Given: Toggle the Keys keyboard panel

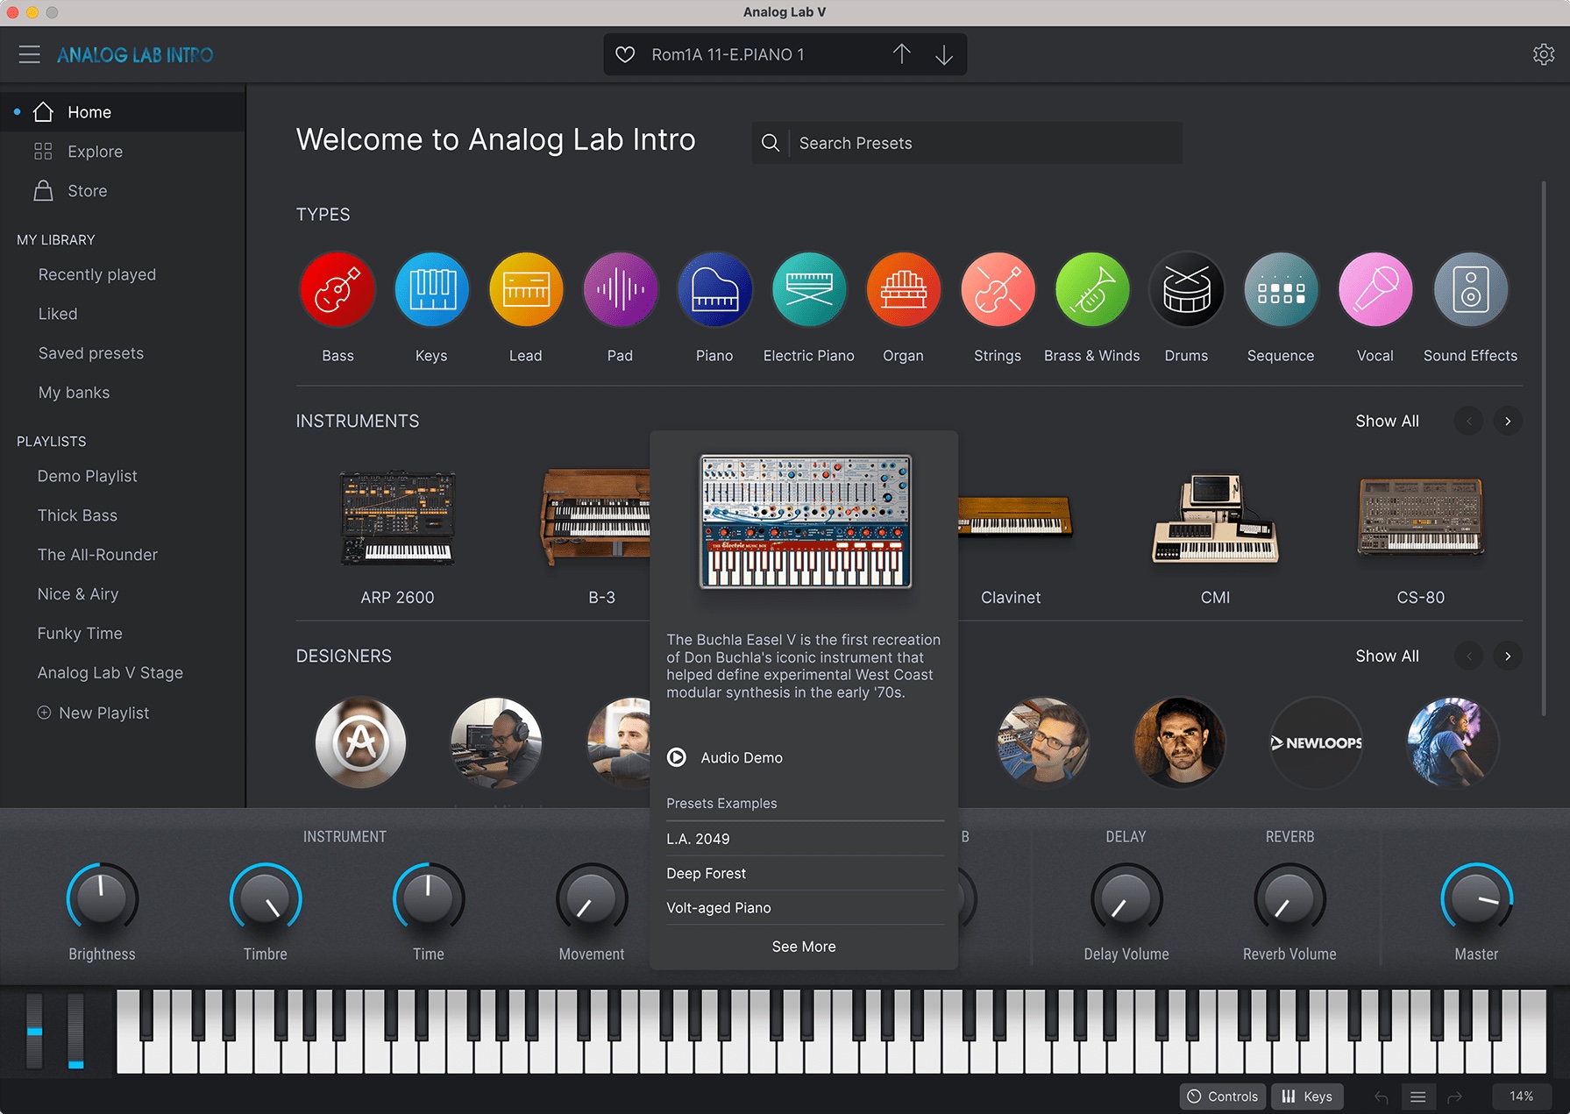Looking at the screenshot, I should [1307, 1096].
